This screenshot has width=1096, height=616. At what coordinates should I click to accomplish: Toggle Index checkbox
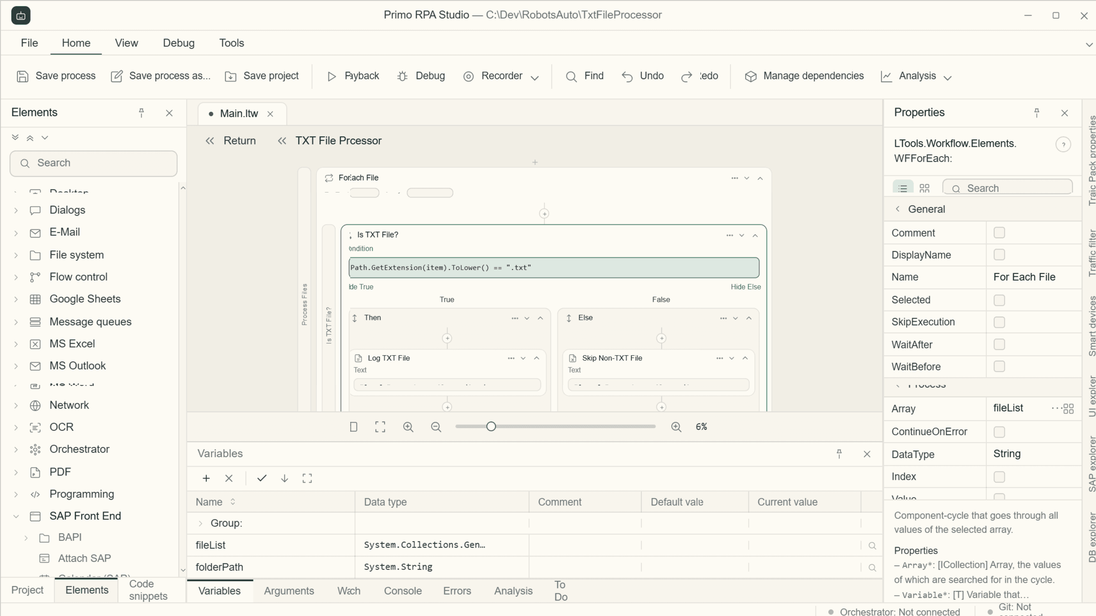[999, 477]
